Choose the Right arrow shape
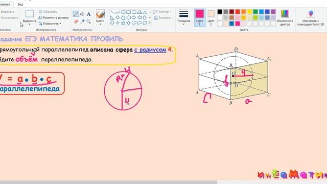327x184 pixels. click(134, 17)
